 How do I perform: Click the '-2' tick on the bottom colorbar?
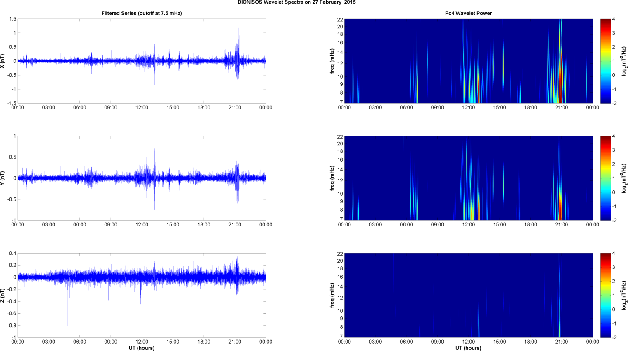(614, 337)
